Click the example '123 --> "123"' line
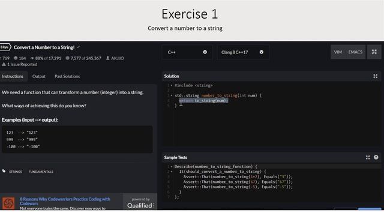The image size is (384, 216). pos(22,133)
